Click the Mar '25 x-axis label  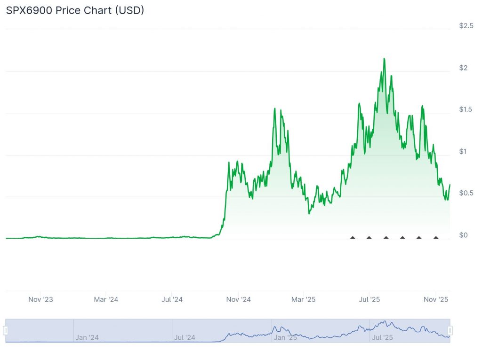tap(304, 299)
